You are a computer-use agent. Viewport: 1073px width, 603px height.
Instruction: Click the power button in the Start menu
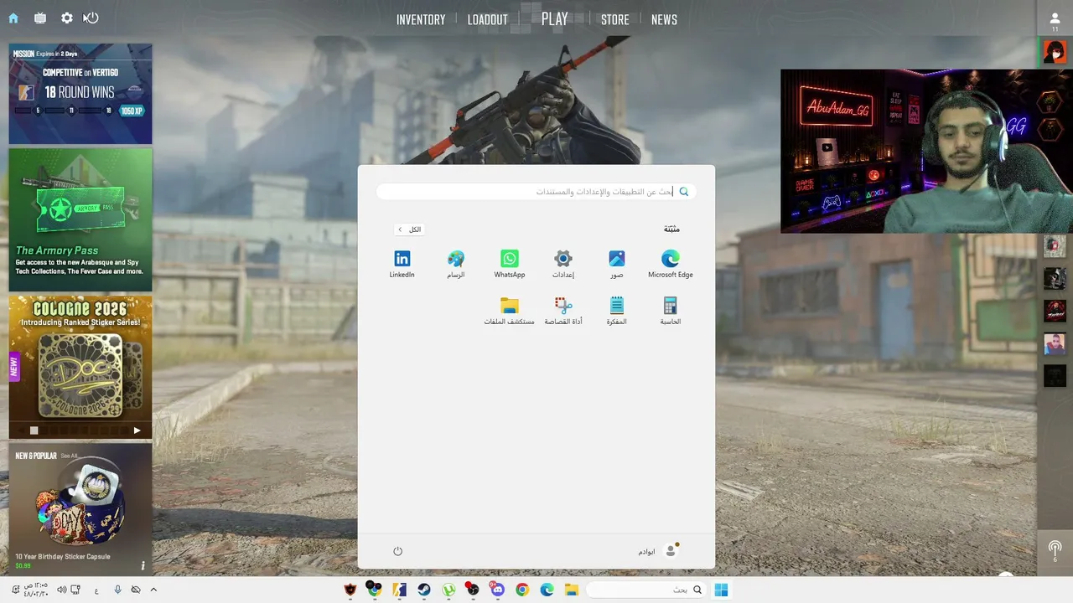click(398, 551)
